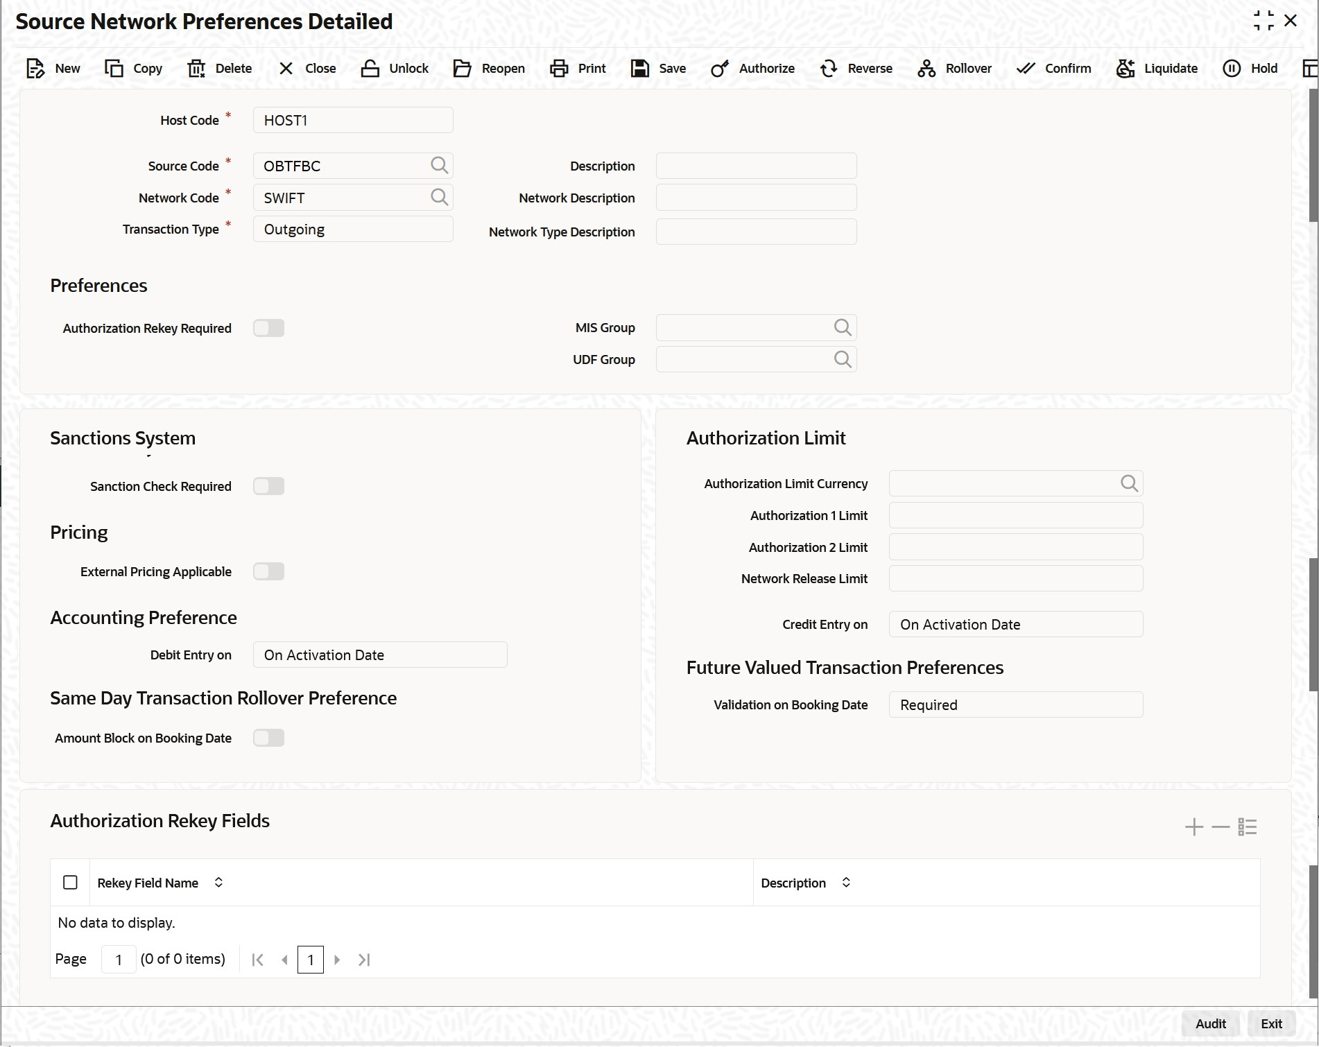This screenshot has width=1319, height=1047.
Task: Click the Reverse arrows icon
Action: pos(829,69)
